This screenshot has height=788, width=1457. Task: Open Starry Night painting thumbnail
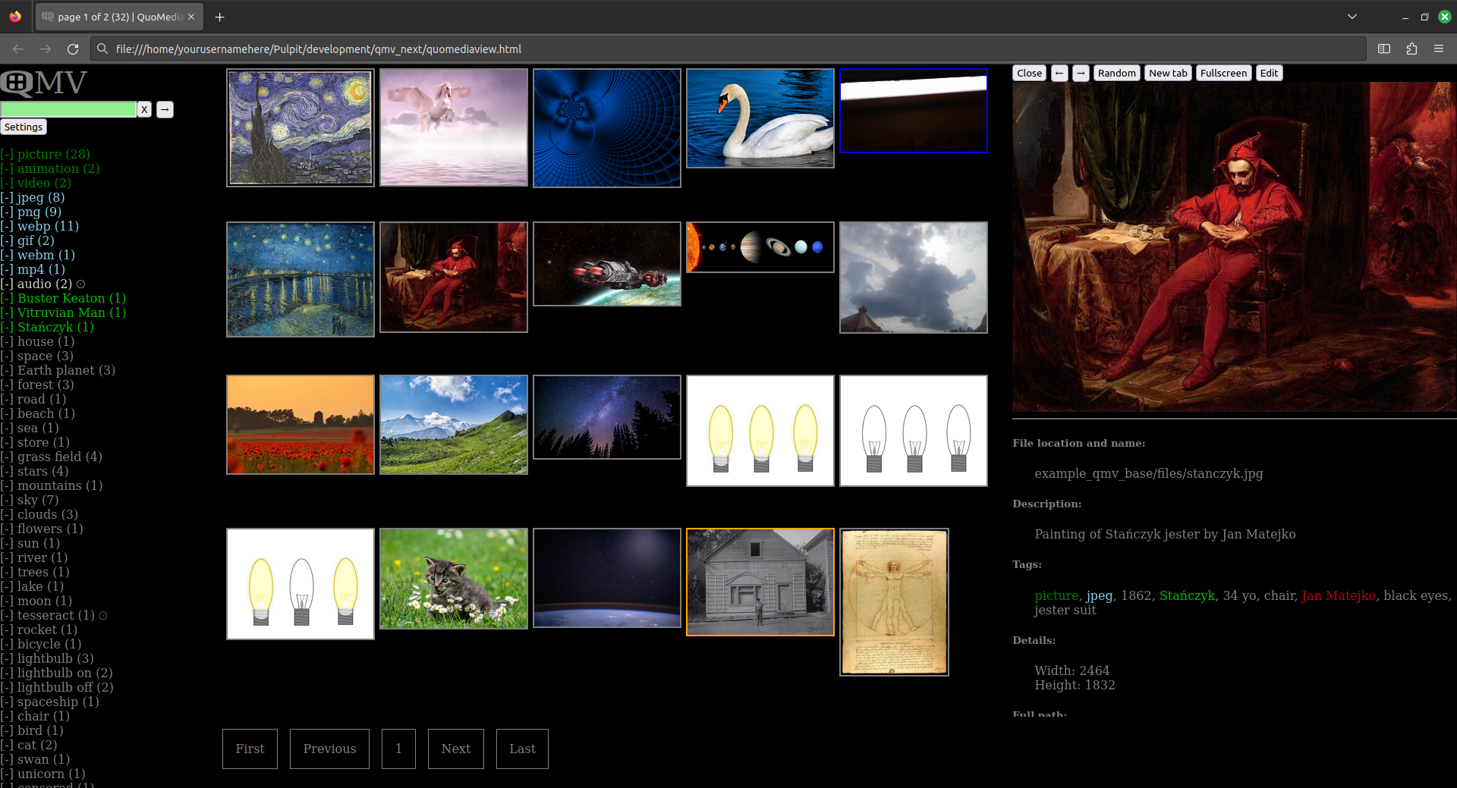tap(301, 127)
